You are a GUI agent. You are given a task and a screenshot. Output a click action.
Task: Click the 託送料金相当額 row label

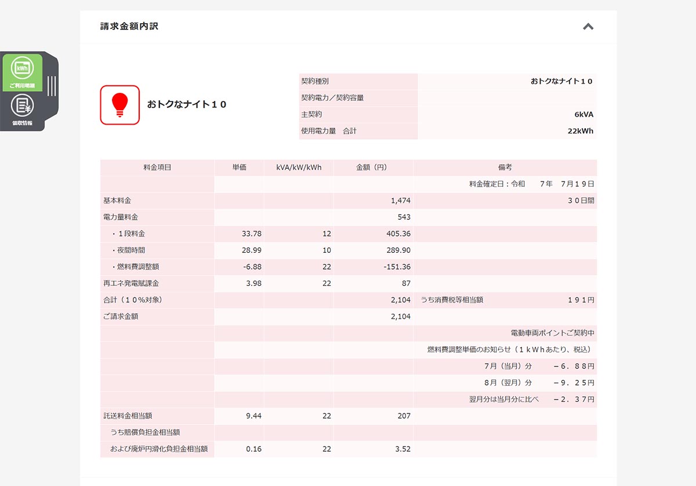coord(128,416)
